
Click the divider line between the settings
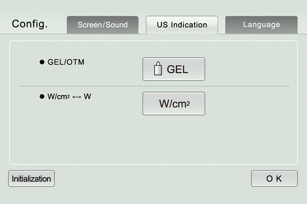click(154, 86)
